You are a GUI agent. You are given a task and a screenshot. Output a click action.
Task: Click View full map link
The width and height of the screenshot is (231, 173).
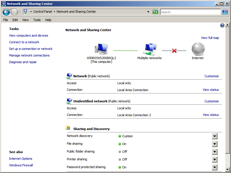tap(210, 38)
